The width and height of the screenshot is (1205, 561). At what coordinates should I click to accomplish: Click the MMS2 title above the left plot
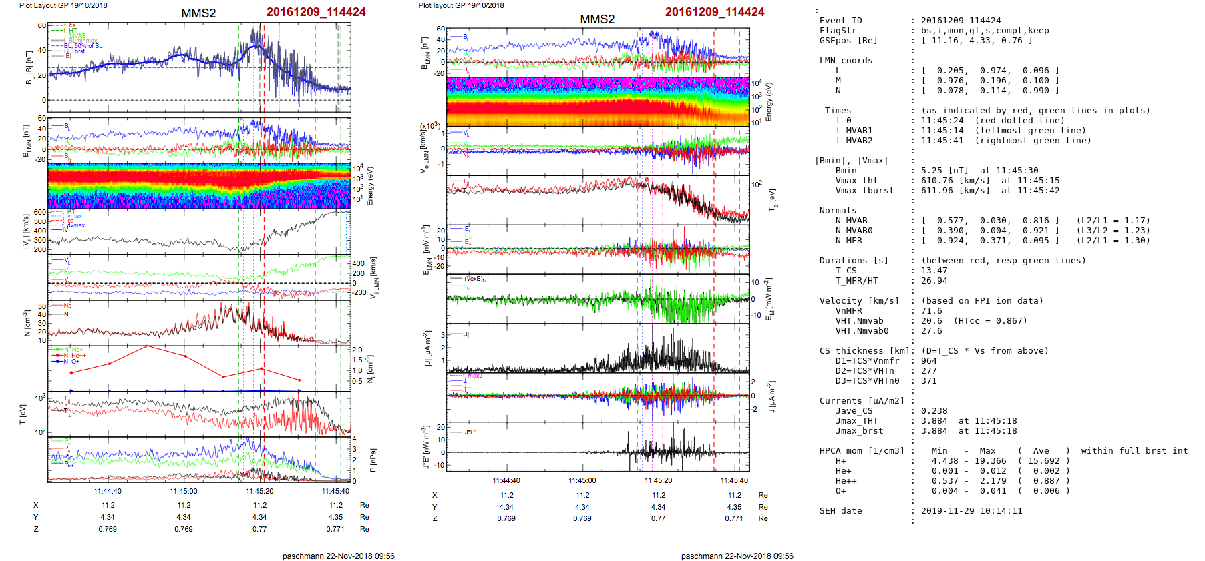tap(198, 13)
